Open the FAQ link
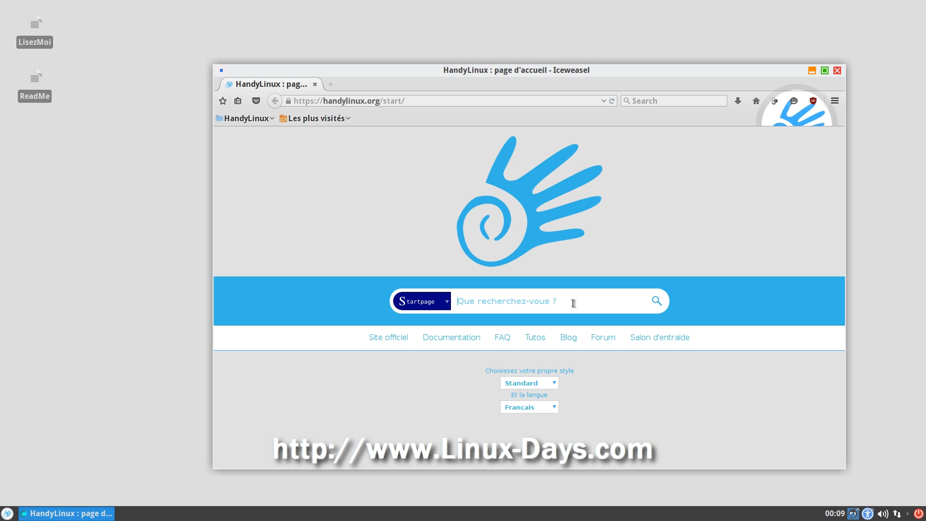The width and height of the screenshot is (926, 521). point(502,337)
